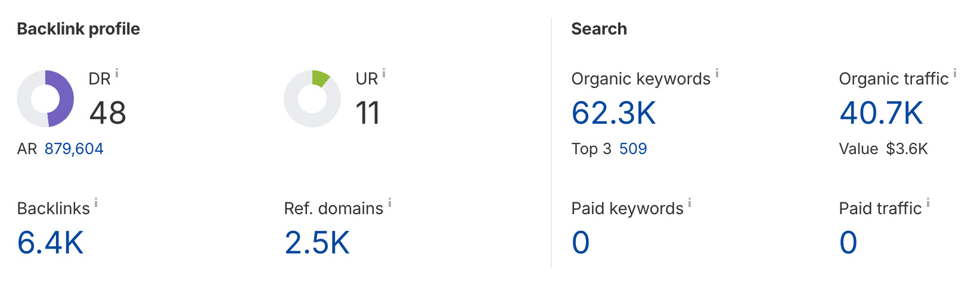974x282 pixels.
Task: Open the 2.5K Ref. domains report
Action: [317, 243]
